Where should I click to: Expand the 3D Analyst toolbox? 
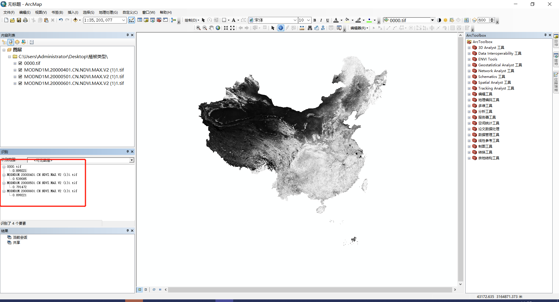(x=469, y=48)
